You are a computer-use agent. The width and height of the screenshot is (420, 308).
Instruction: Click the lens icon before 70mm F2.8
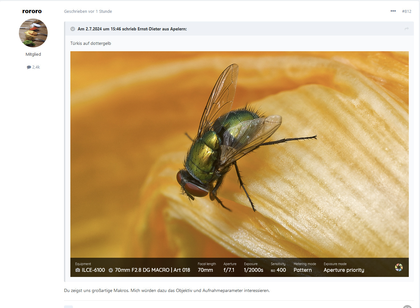(x=111, y=270)
